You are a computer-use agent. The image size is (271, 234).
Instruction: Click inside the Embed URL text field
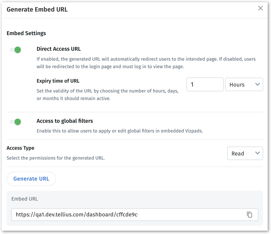click(127, 215)
